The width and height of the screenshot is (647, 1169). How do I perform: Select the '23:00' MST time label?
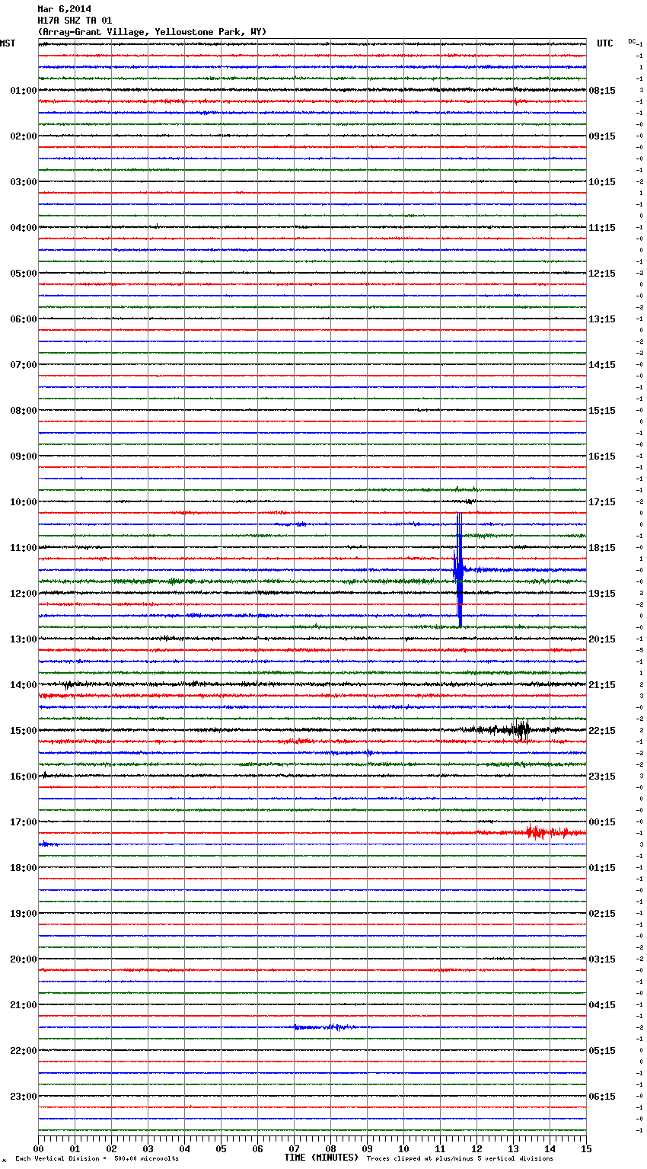coord(24,1097)
